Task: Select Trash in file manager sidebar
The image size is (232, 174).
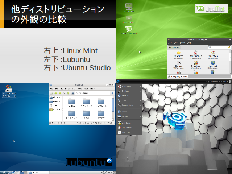Action: tap(56, 105)
